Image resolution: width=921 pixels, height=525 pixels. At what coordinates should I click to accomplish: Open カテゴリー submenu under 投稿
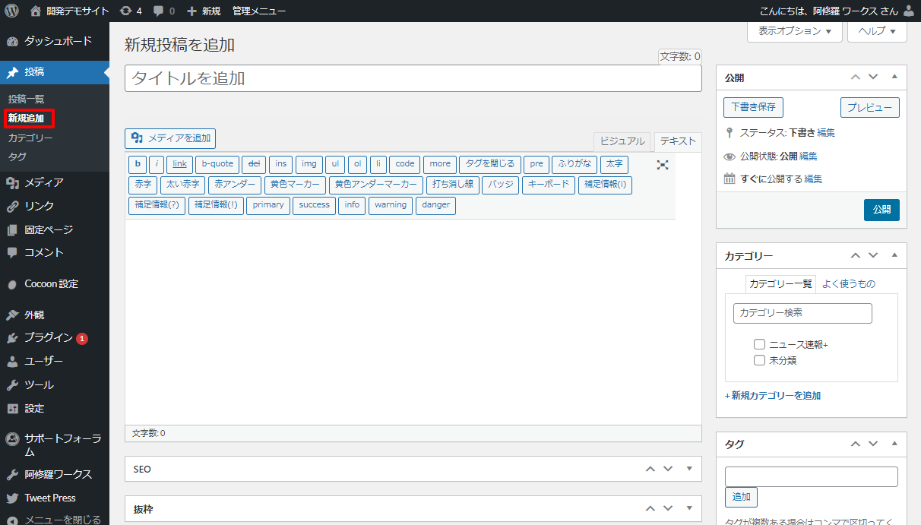[30, 138]
